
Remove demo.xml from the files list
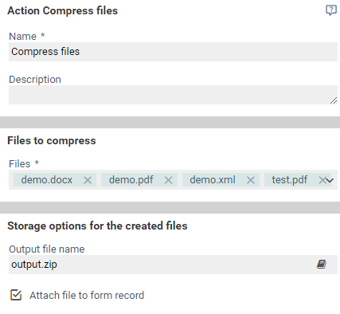click(251, 180)
